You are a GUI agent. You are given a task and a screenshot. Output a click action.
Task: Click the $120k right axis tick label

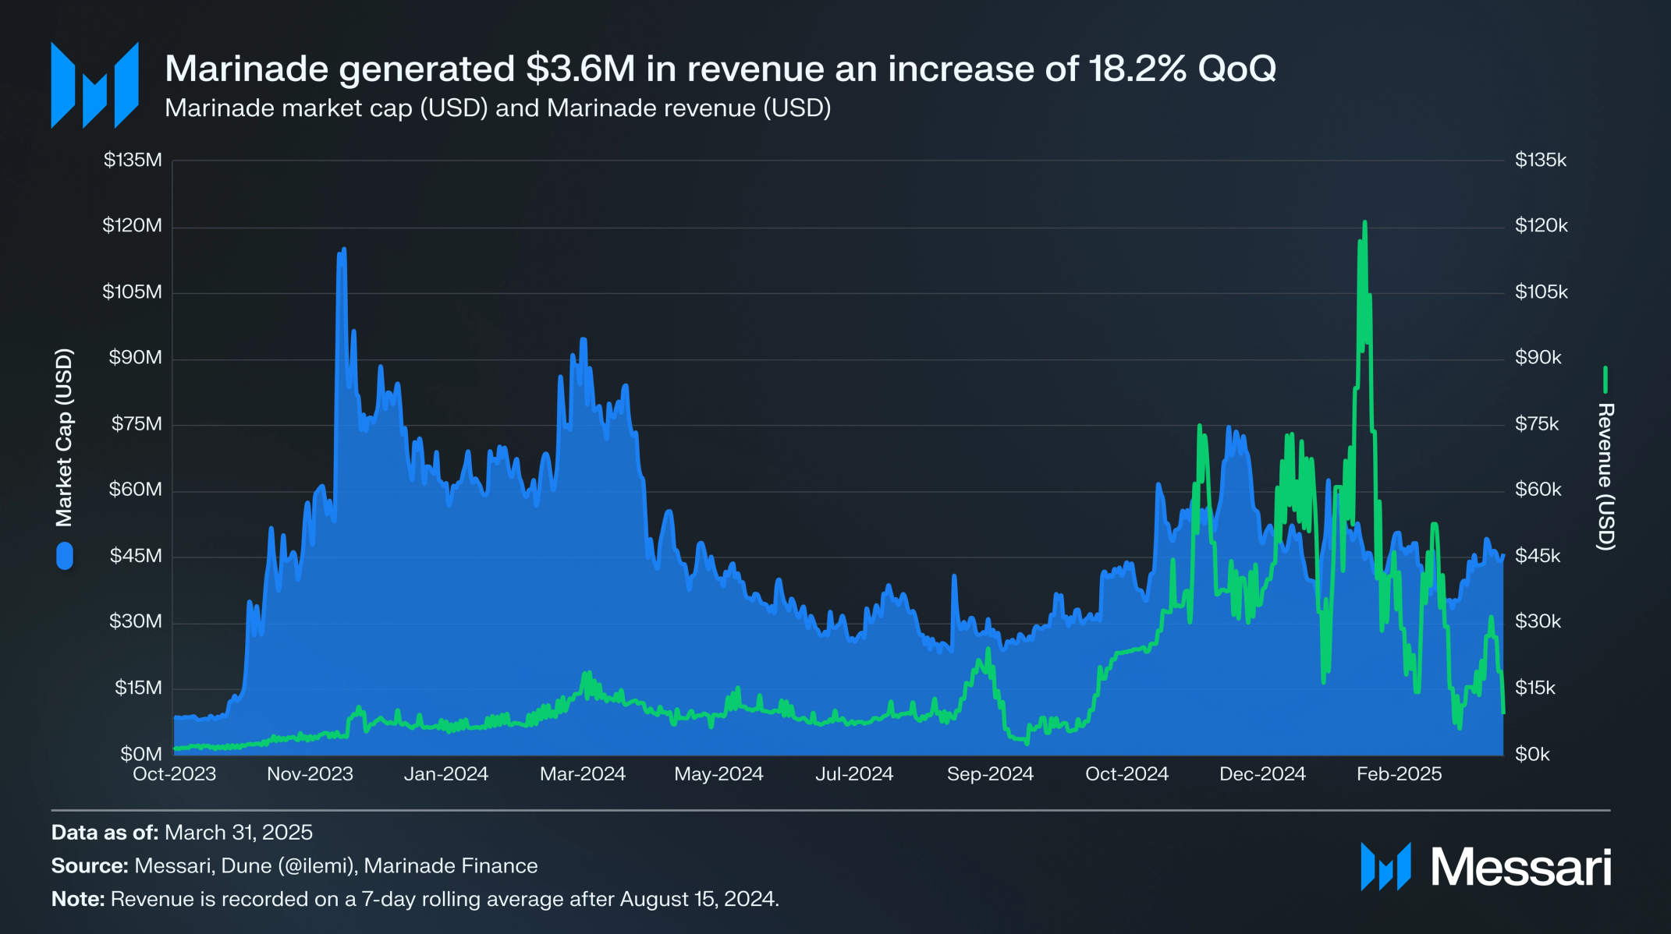click(1541, 226)
